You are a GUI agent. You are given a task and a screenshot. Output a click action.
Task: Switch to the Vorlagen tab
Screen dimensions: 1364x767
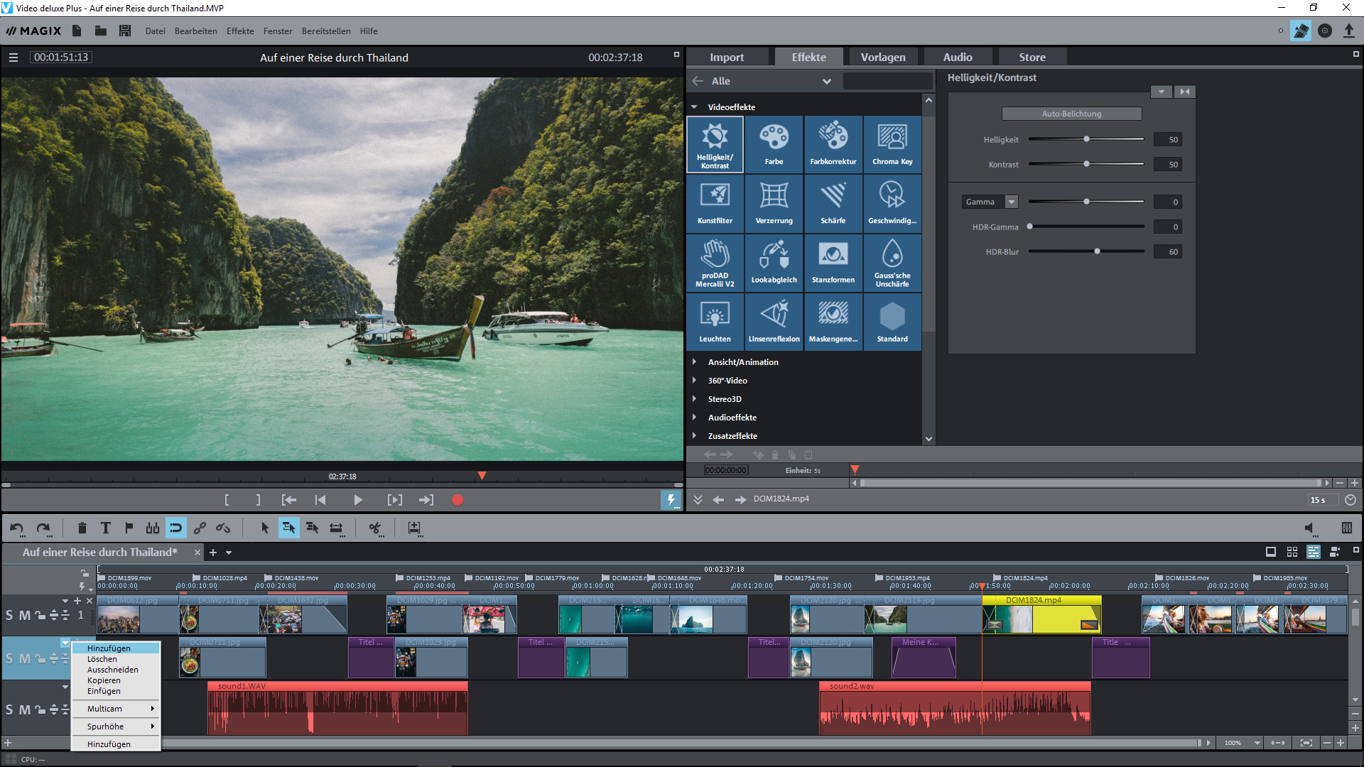point(882,57)
